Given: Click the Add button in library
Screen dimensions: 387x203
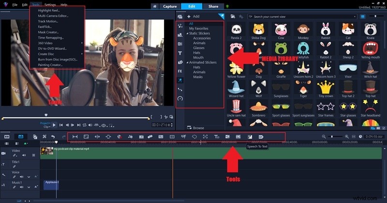Looking at the screenshot, I should click(193, 16).
